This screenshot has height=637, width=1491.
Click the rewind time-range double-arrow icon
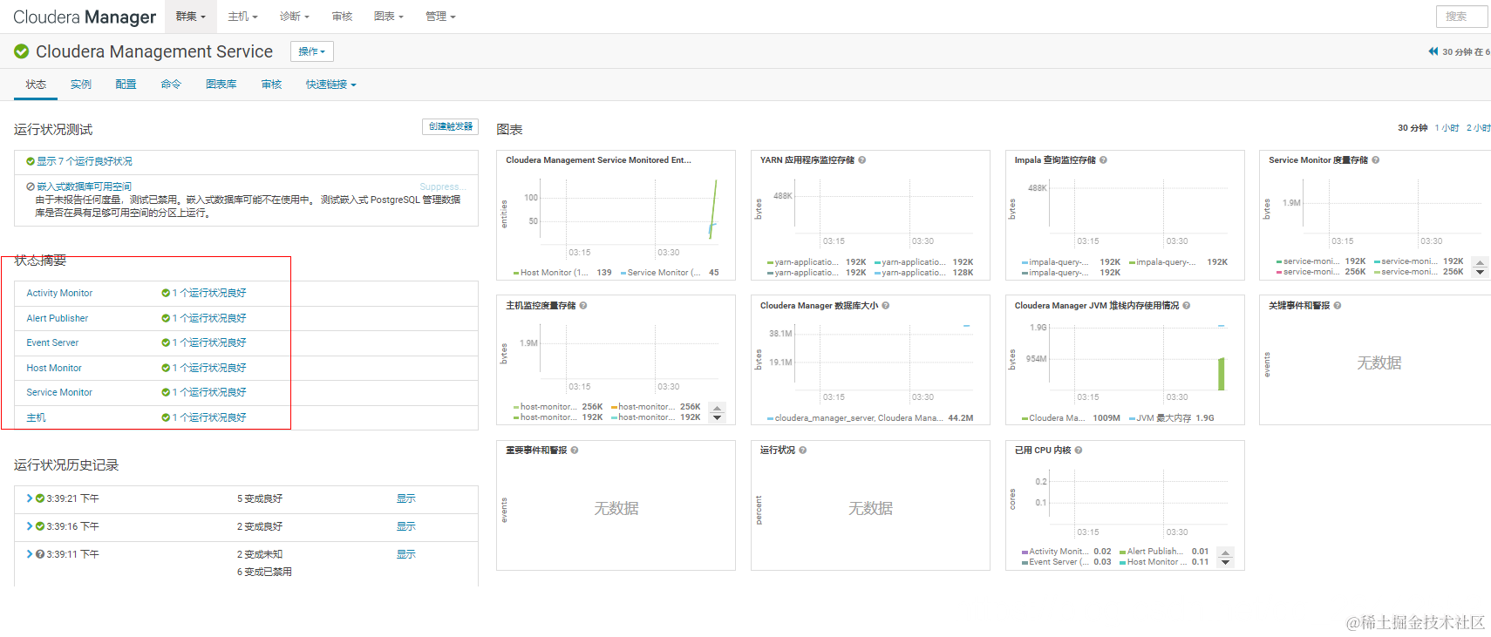(x=1433, y=51)
